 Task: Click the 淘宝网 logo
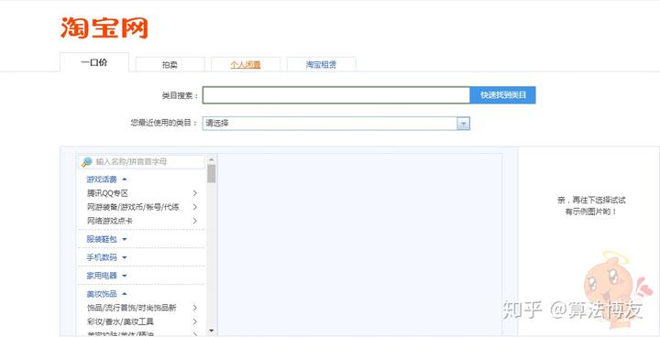click(104, 28)
